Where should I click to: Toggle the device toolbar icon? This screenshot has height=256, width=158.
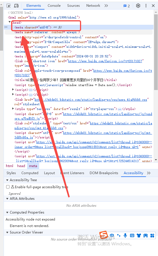coord(16,6)
